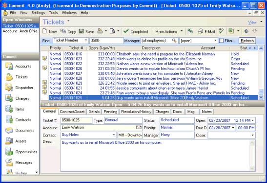This screenshot has width=267, height=183.
Task: Expand the Tickets title dropdown arrow
Action: (68, 21)
